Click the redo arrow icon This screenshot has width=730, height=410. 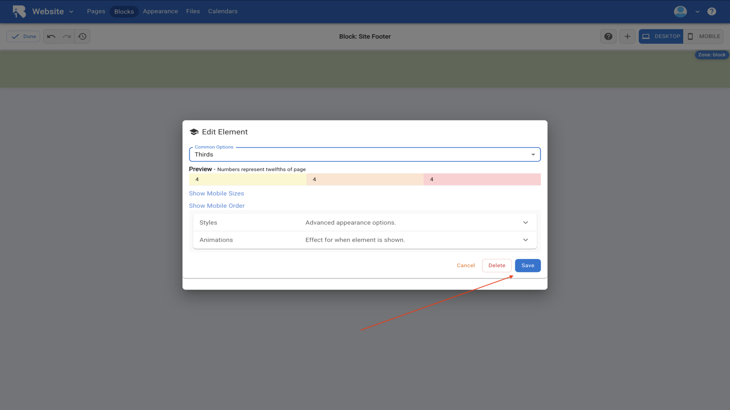click(67, 36)
